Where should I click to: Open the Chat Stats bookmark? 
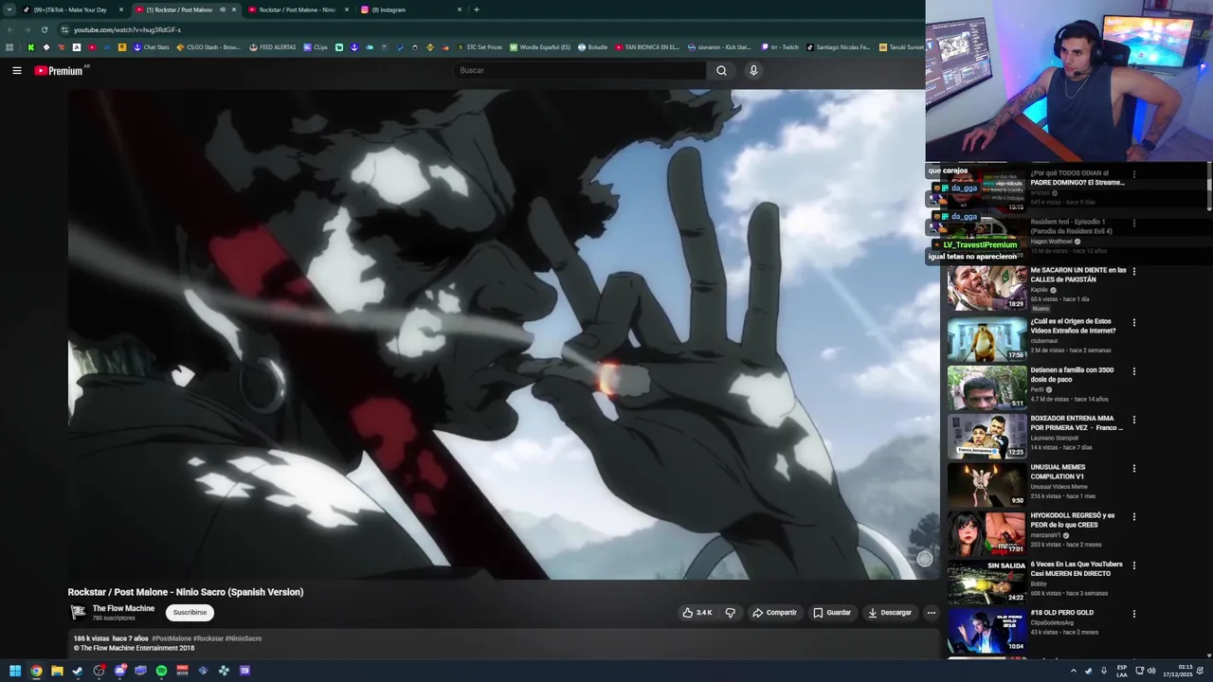[151, 47]
